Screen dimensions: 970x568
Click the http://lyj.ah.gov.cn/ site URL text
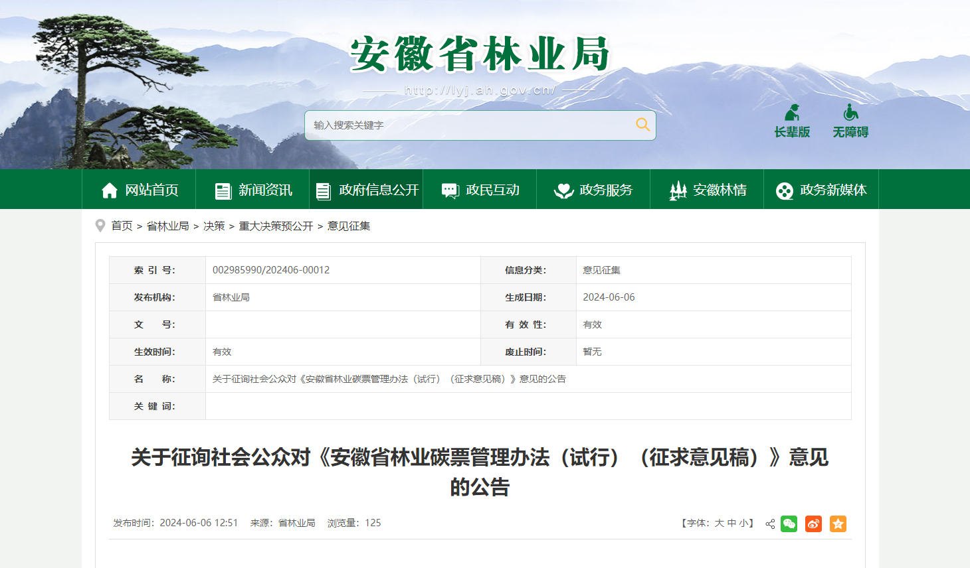(480, 90)
